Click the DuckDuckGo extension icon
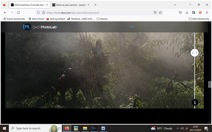Viewport: 212px width, 132px height. pyautogui.click(x=200, y=13)
